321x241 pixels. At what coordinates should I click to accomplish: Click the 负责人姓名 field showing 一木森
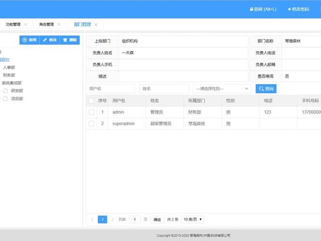click(x=183, y=53)
